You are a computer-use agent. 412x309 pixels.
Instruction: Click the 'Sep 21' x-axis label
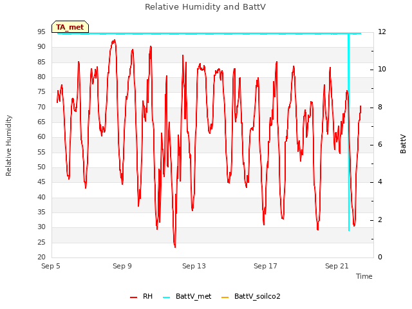(x=337, y=266)
